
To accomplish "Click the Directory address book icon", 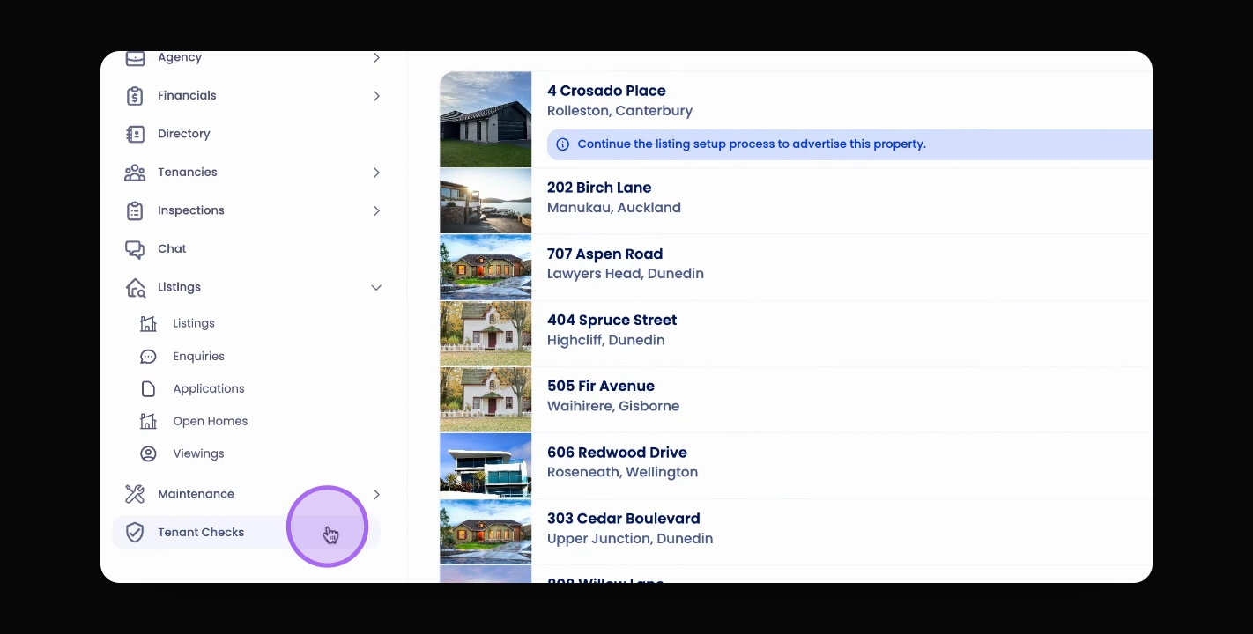I will pos(135,134).
